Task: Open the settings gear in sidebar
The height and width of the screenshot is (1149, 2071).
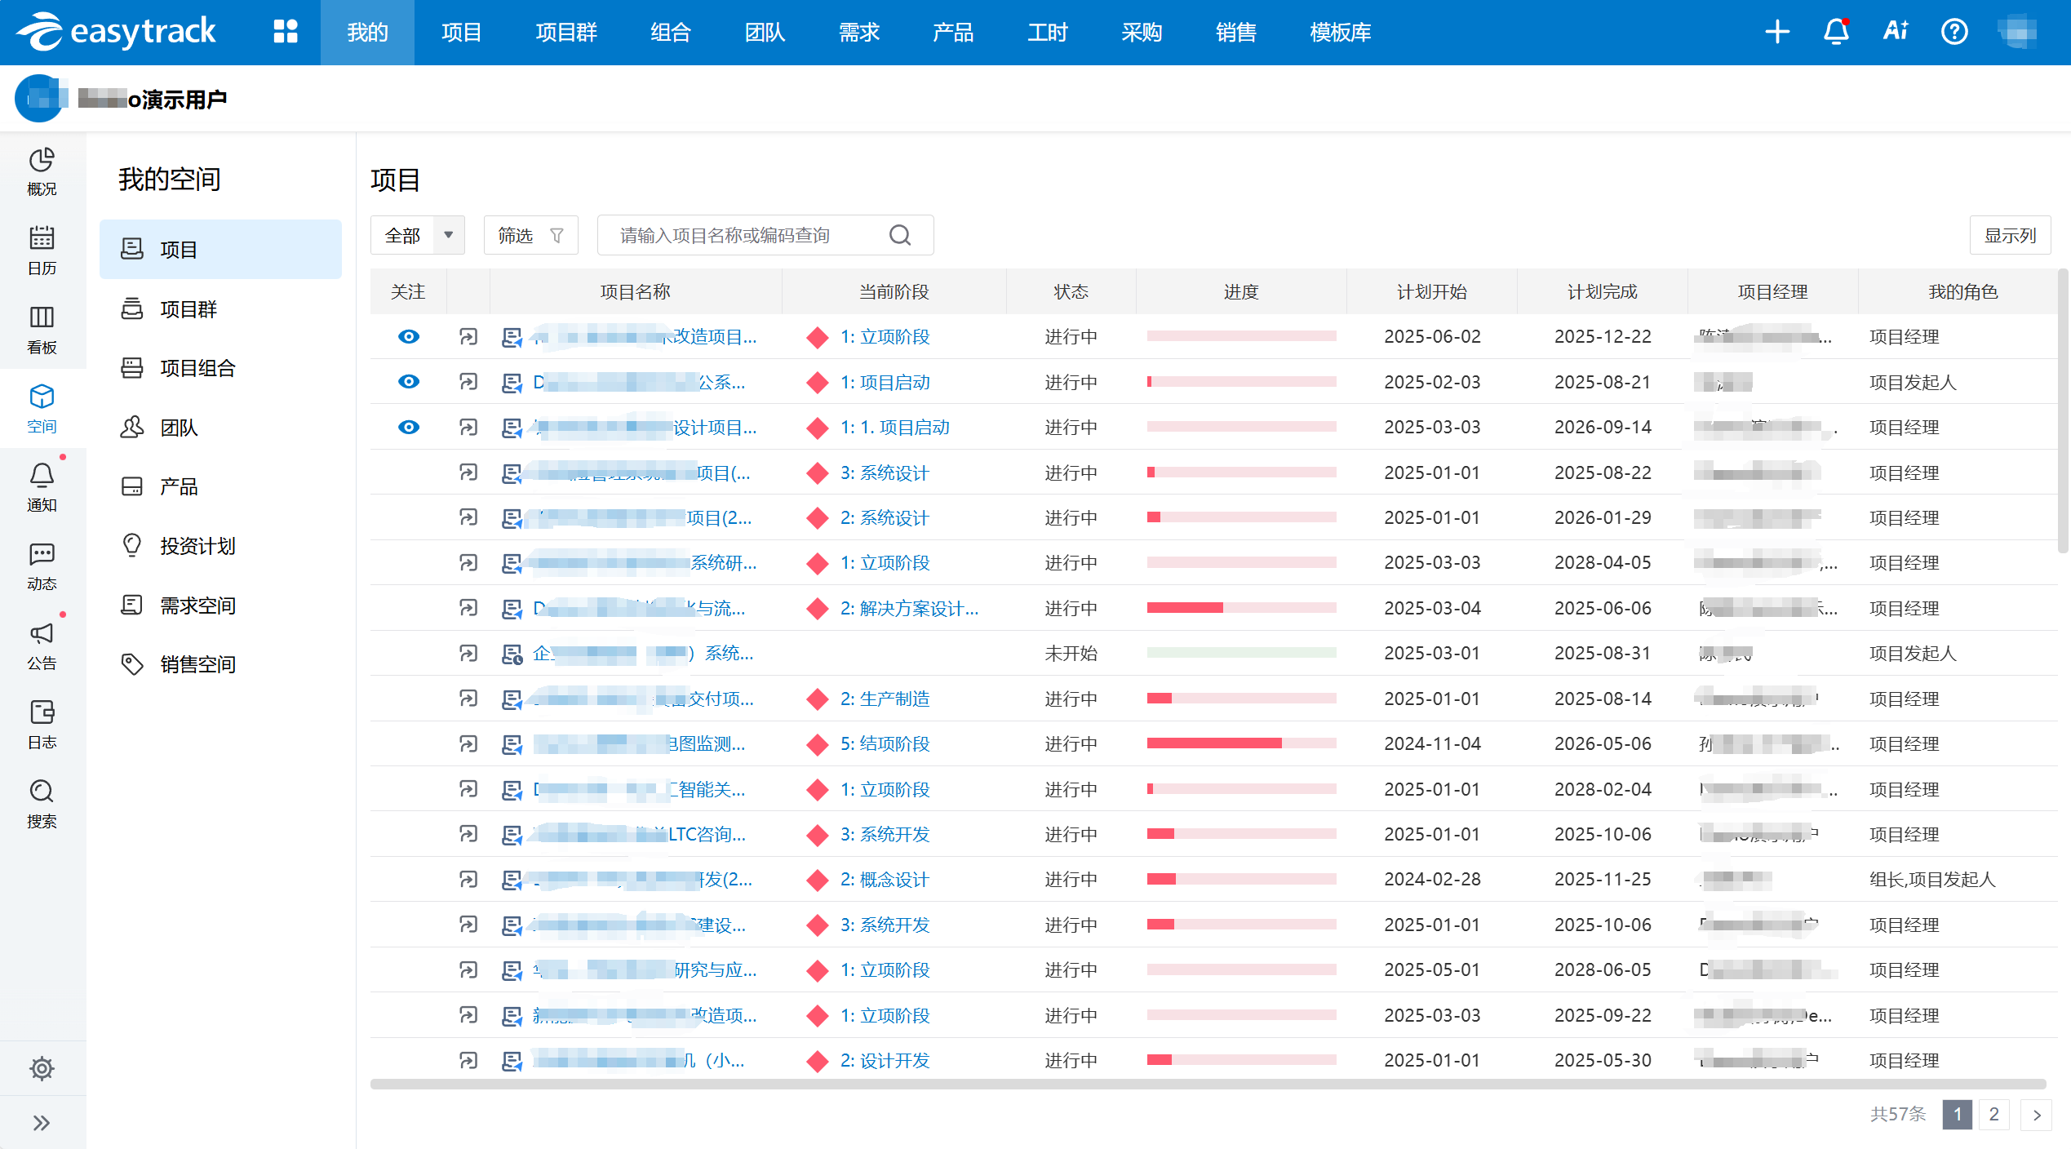Action: (x=42, y=1068)
